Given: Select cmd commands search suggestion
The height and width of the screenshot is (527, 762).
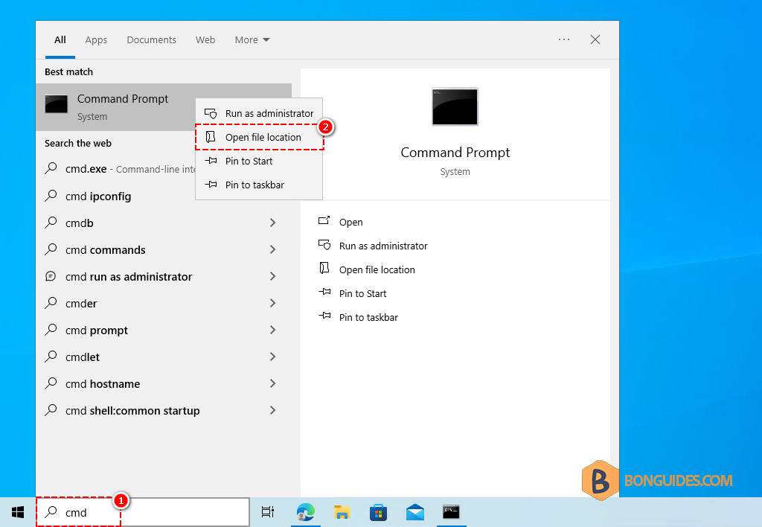Looking at the screenshot, I should (x=163, y=250).
